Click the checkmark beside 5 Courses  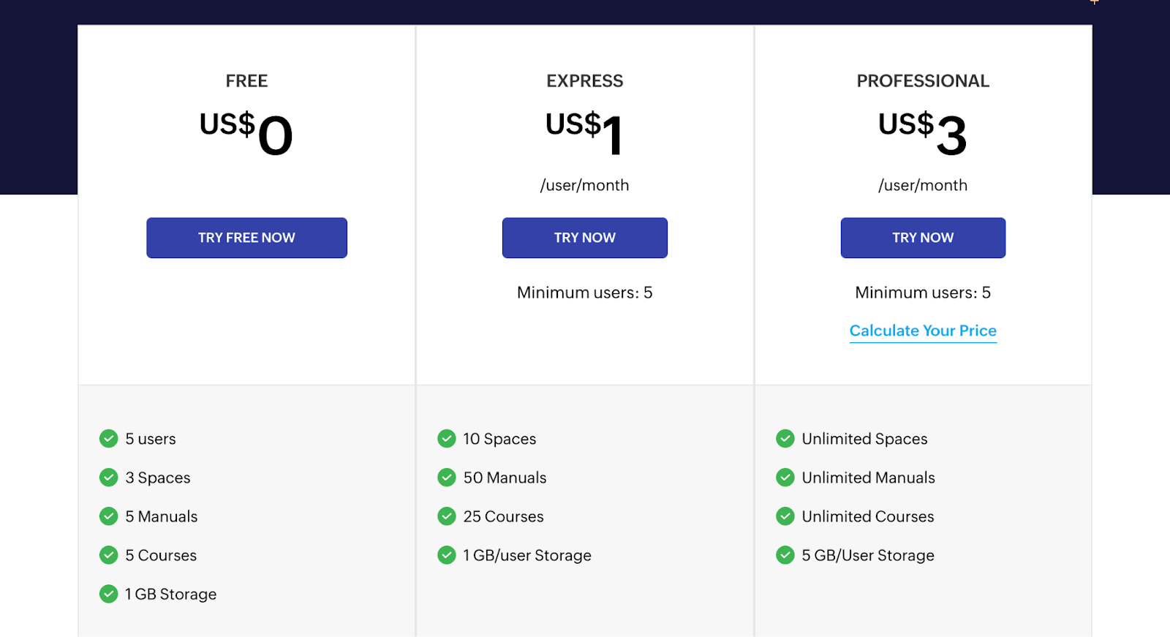pos(109,555)
